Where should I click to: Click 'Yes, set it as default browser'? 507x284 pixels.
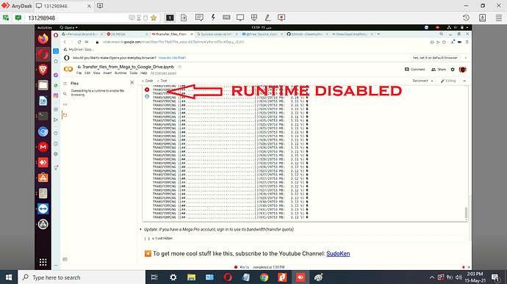coord(435,58)
